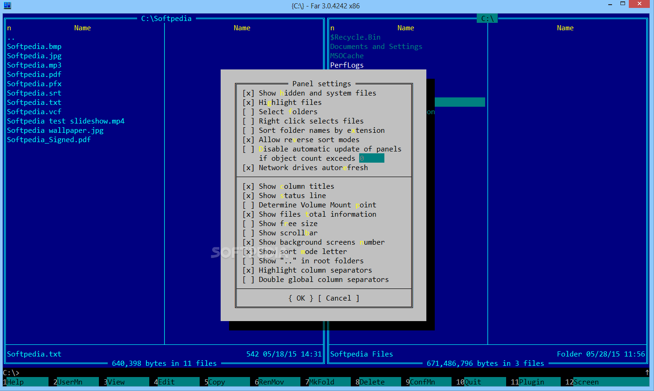Select Softpedia.txt in the file list
Viewport: 654px width, 391px height.
(x=34, y=103)
